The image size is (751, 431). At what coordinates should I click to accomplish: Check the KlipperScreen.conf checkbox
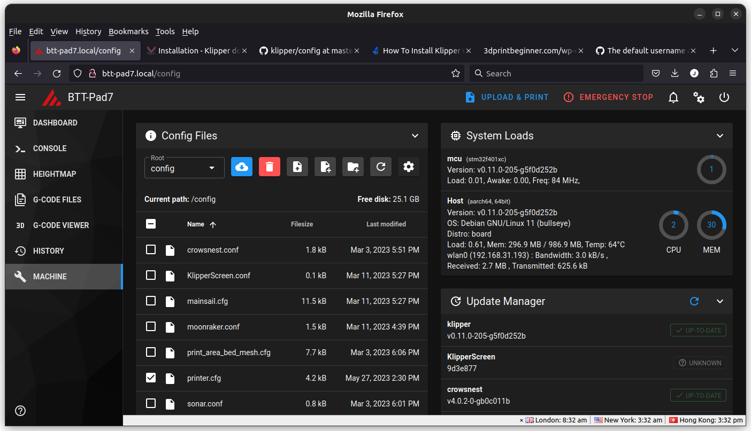(151, 275)
